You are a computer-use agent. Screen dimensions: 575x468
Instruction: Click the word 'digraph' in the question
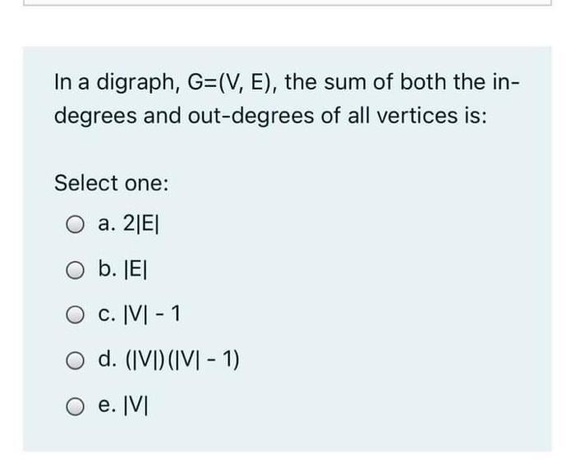[138, 82]
